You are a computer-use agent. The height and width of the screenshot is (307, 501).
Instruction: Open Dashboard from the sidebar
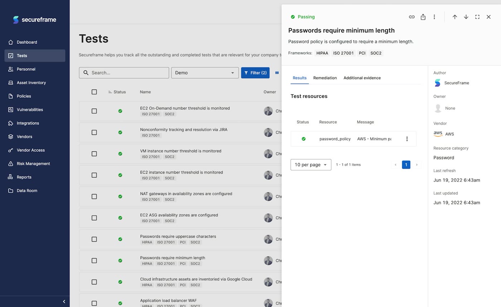35,42
